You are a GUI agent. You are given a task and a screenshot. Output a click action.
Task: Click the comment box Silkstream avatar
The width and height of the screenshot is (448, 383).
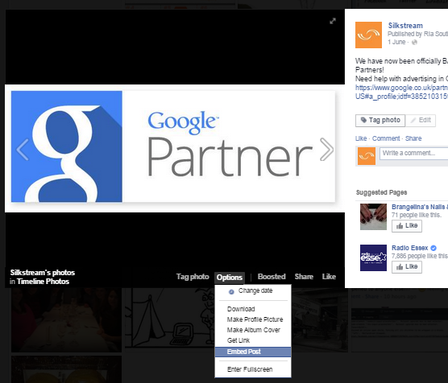point(367,156)
